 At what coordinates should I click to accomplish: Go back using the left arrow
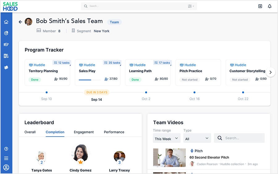pos(20,22)
